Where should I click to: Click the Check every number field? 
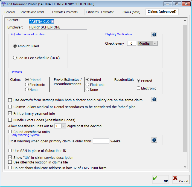(131, 44)
